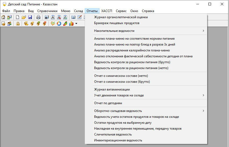This screenshot has width=229, height=147.
Task: Open dropdown arrow next to bar chart icon
Action: 76,24
